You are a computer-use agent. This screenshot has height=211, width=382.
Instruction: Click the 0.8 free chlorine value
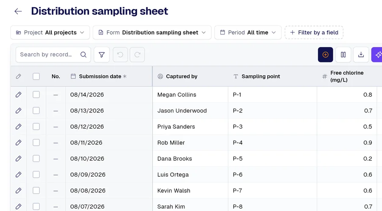[368, 95]
